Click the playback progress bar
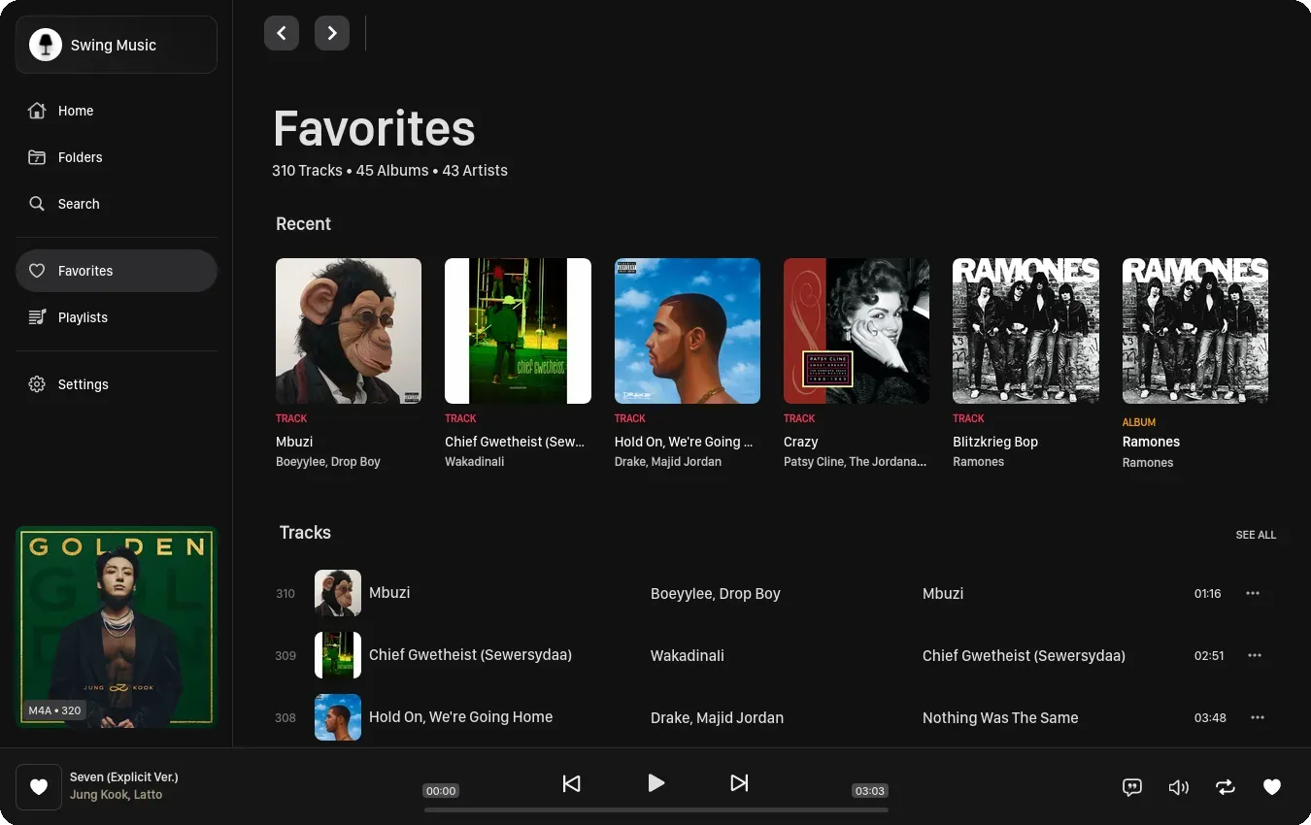The height and width of the screenshot is (825, 1311). click(656, 809)
